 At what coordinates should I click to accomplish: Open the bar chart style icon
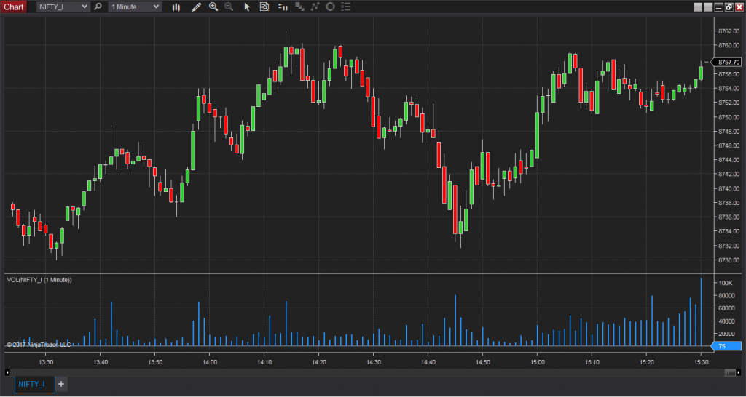click(x=176, y=7)
